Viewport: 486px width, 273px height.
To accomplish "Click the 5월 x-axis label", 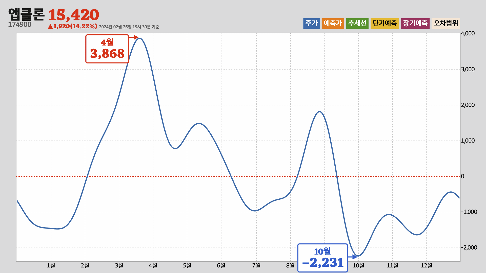I will [x=187, y=265].
